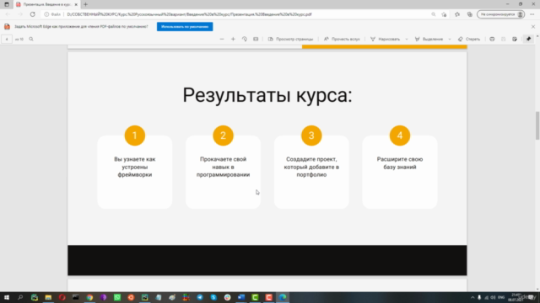The width and height of the screenshot is (540, 303).
Task: Open Skype from the taskbar
Action: click(x=213, y=297)
